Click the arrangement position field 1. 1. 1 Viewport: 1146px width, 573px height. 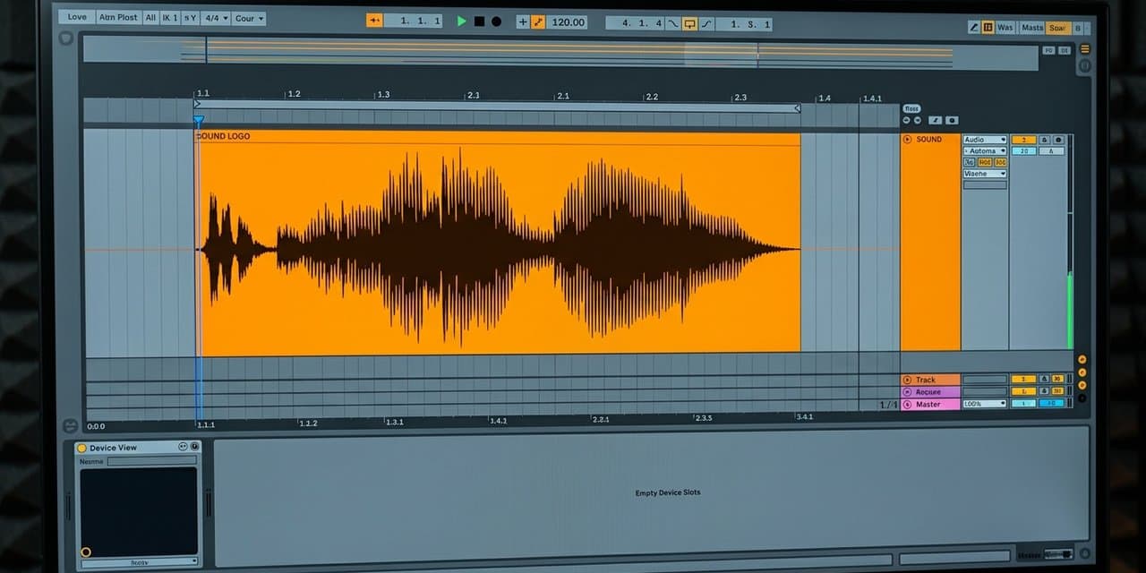click(414, 21)
